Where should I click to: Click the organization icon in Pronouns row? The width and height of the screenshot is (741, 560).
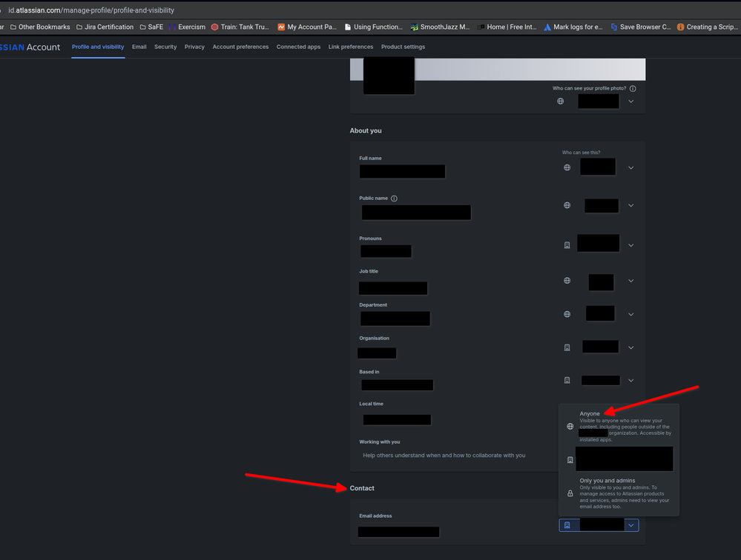tap(567, 245)
